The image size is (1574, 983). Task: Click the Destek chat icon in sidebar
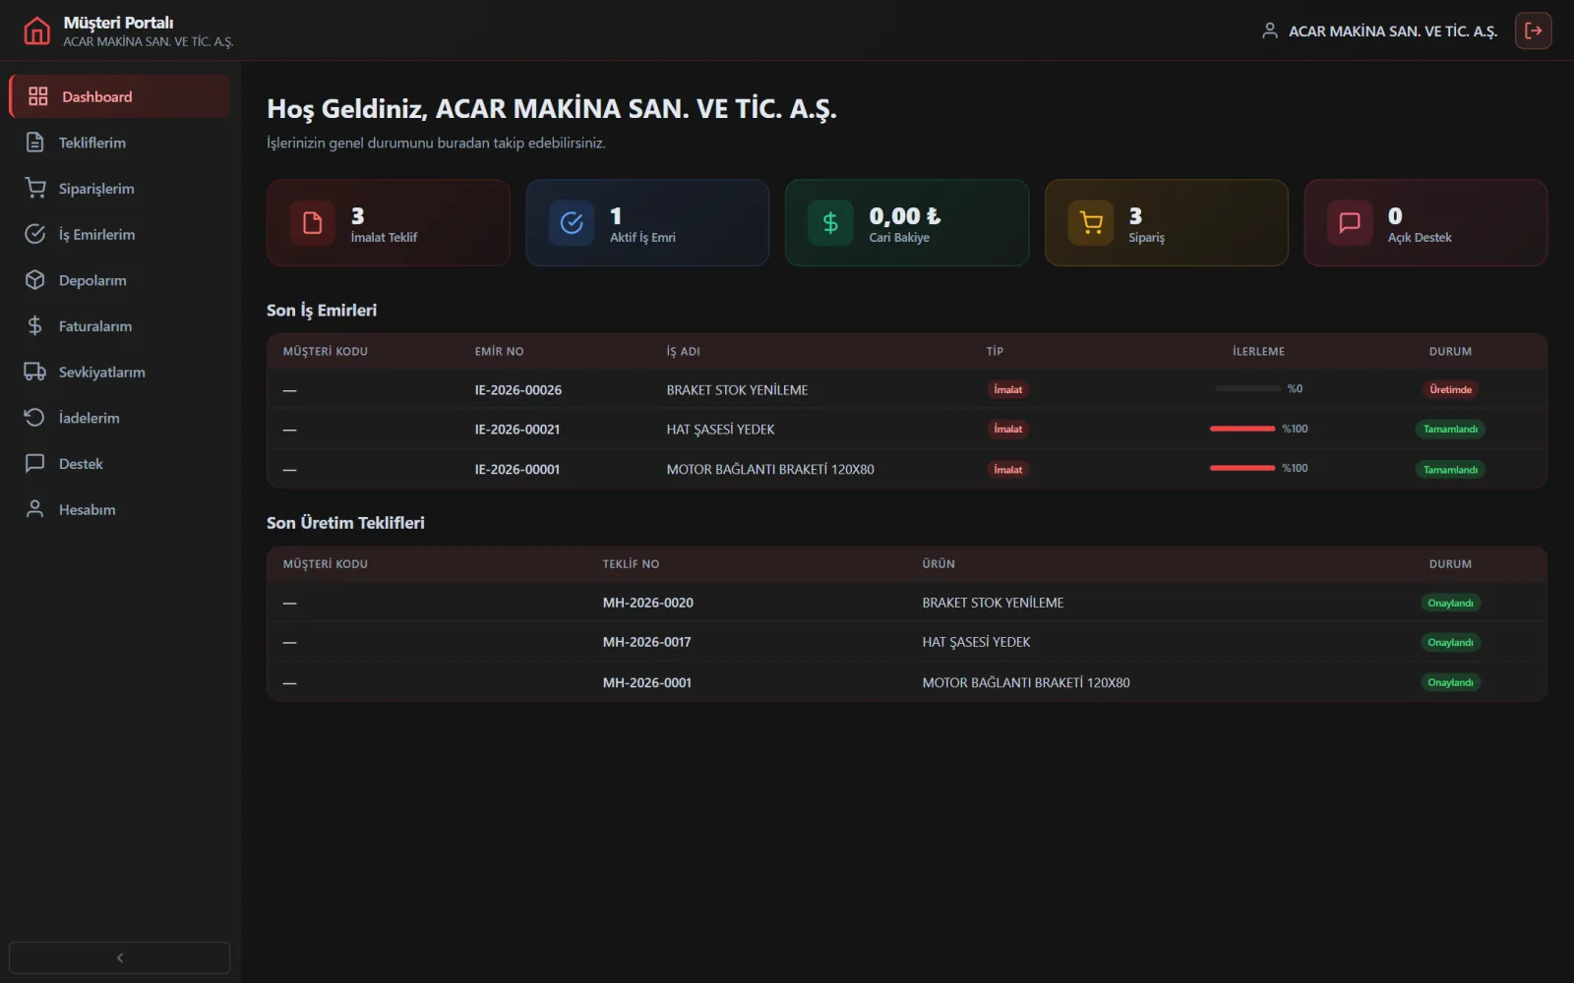pos(34,463)
